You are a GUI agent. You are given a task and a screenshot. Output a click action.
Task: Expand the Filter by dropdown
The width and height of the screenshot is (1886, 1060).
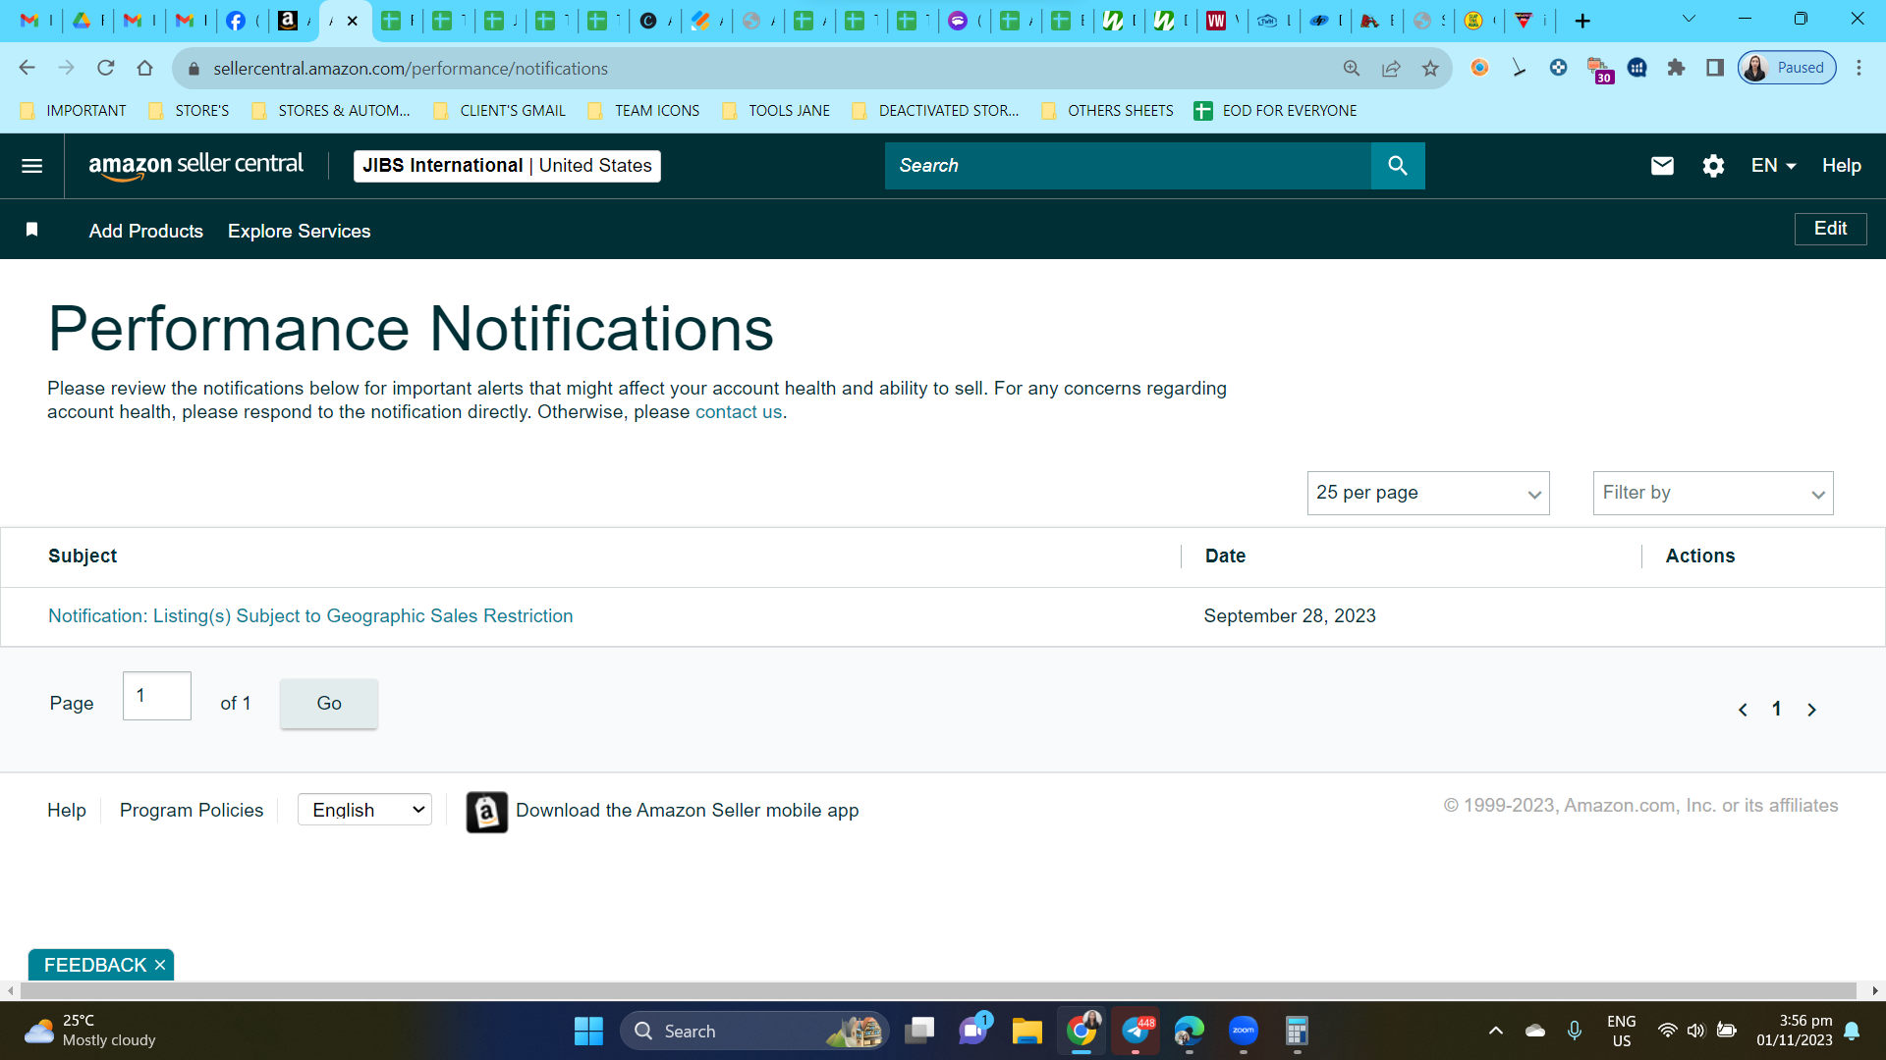1713,493
